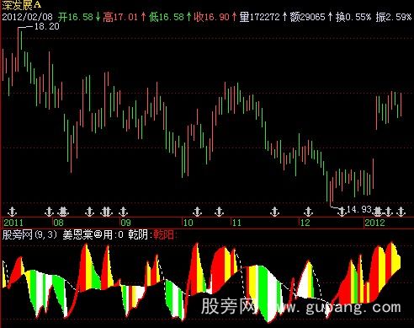Click the single anchor marker just left of 08
Image resolution: width=414 pixels, height=328 pixels.
tap(49, 212)
